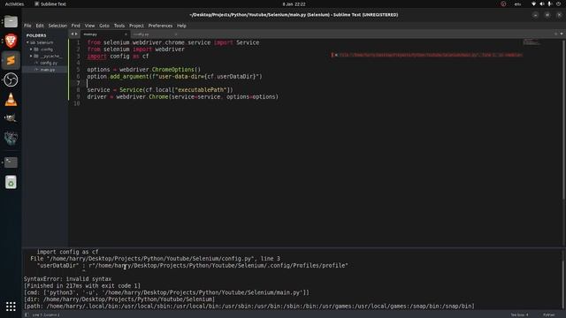
Task: Open the Project menu
Action: tap(136, 26)
